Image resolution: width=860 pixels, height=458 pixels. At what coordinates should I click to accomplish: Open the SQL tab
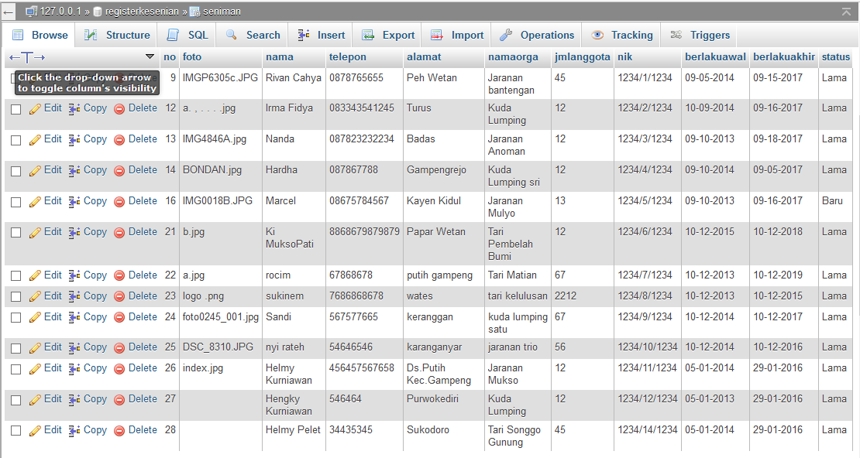pyautogui.click(x=186, y=34)
